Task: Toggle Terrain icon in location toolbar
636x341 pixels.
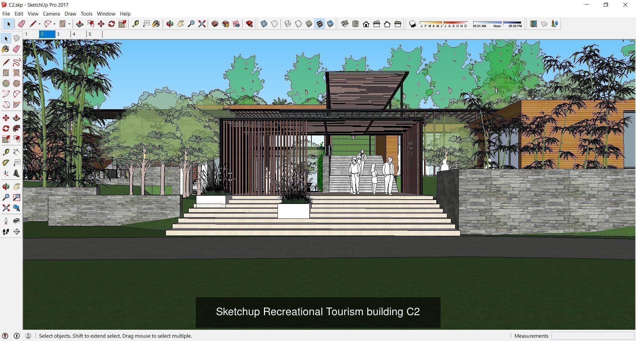Action: tap(544, 24)
